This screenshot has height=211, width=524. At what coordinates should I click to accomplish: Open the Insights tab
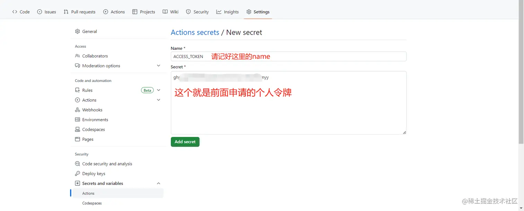pyautogui.click(x=228, y=12)
